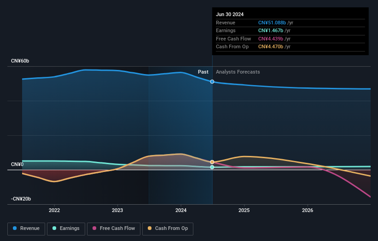
Task: Toggle the Earnings legend button
Action: click(x=66, y=229)
